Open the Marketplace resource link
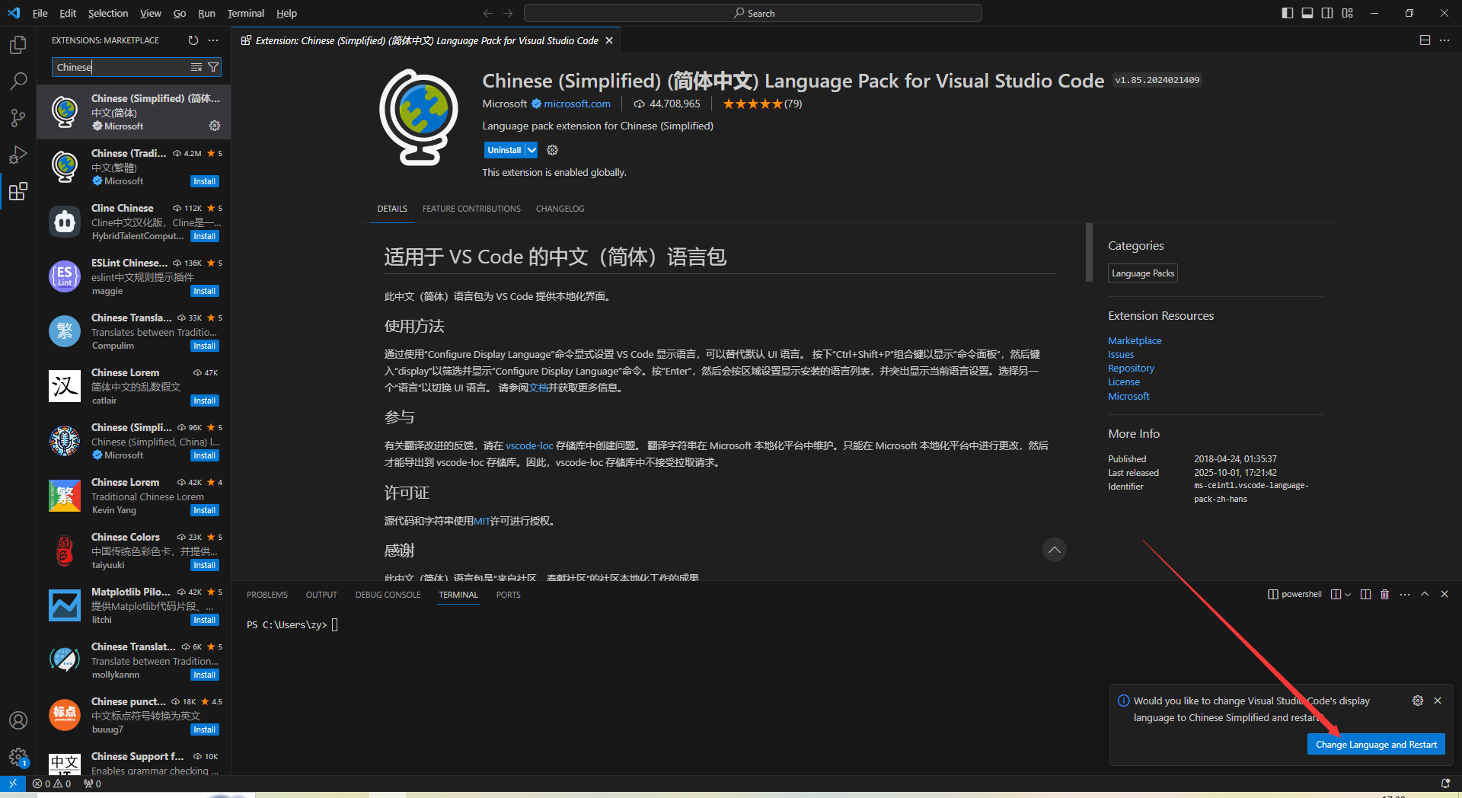Image resolution: width=1462 pixels, height=798 pixels. [x=1135, y=340]
